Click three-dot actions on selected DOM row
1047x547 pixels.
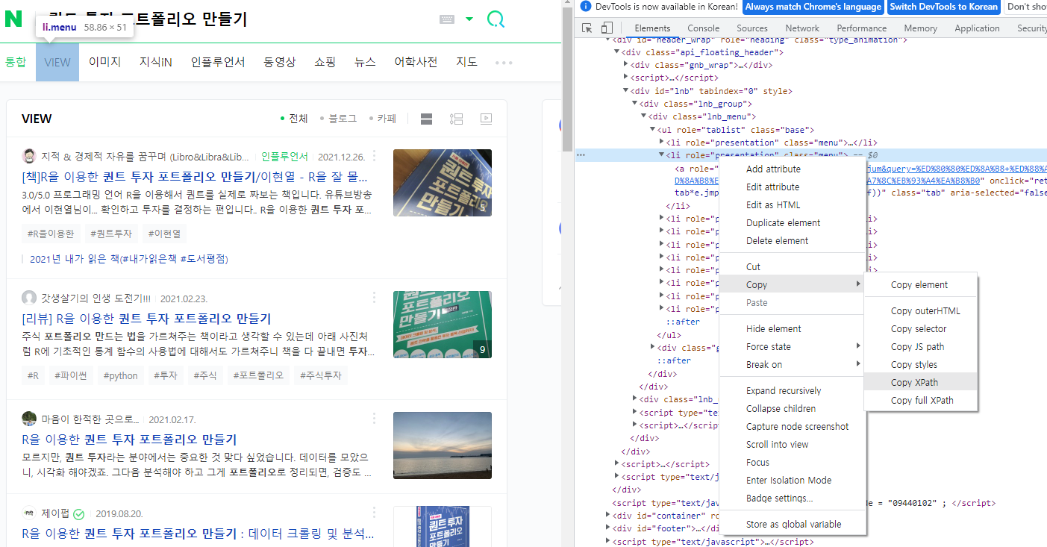pyautogui.click(x=581, y=155)
